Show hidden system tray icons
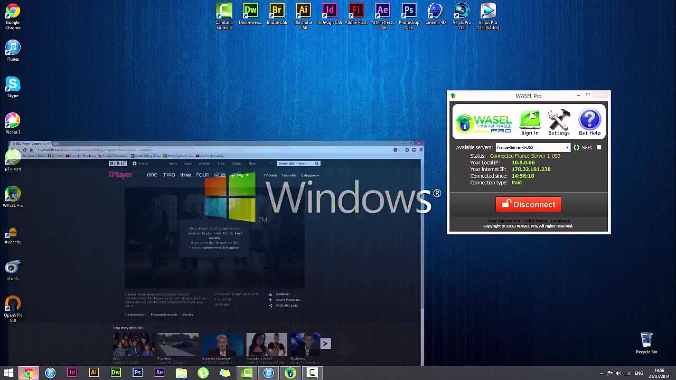Image resolution: width=676 pixels, height=380 pixels. (601, 374)
